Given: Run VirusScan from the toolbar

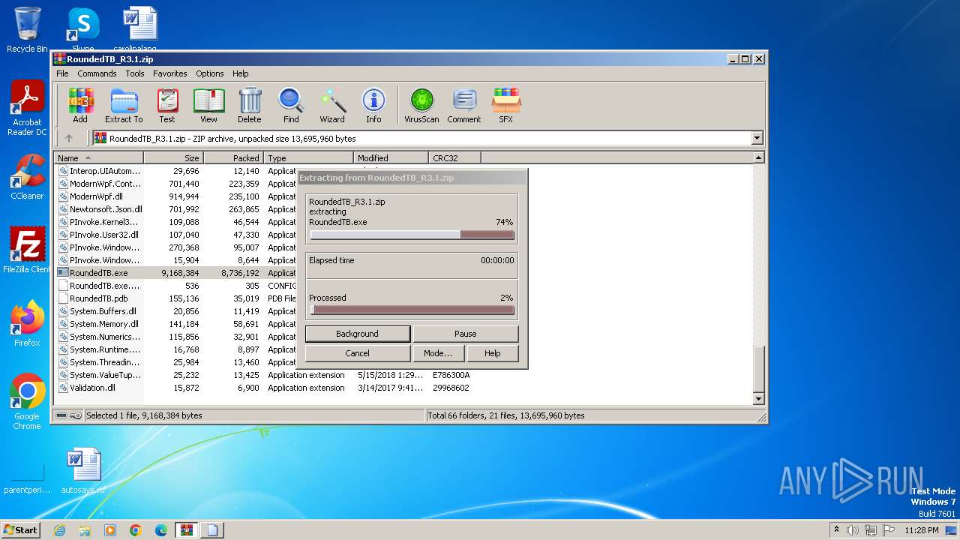Looking at the screenshot, I should pyautogui.click(x=421, y=105).
